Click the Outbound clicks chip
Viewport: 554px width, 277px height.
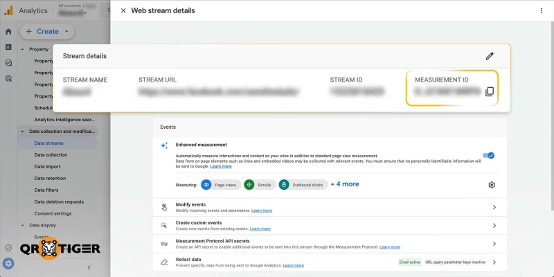(303, 185)
